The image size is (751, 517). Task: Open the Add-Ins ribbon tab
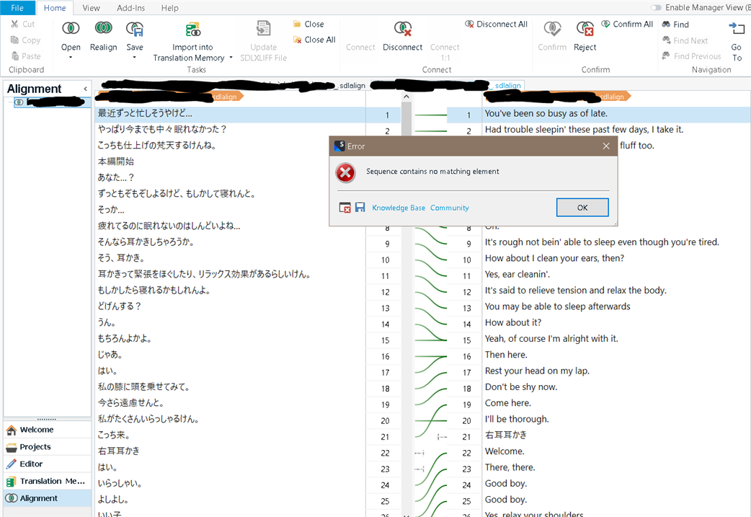tap(130, 8)
